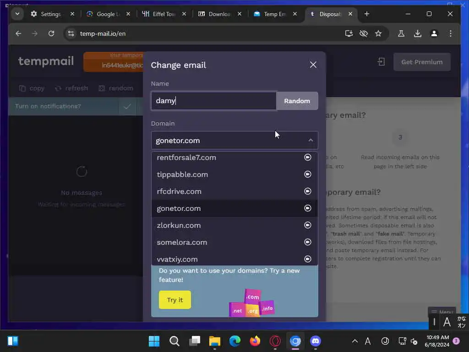Pick zlorkun.com from the domain list
This screenshot has height=352, width=469.
[x=234, y=225]
